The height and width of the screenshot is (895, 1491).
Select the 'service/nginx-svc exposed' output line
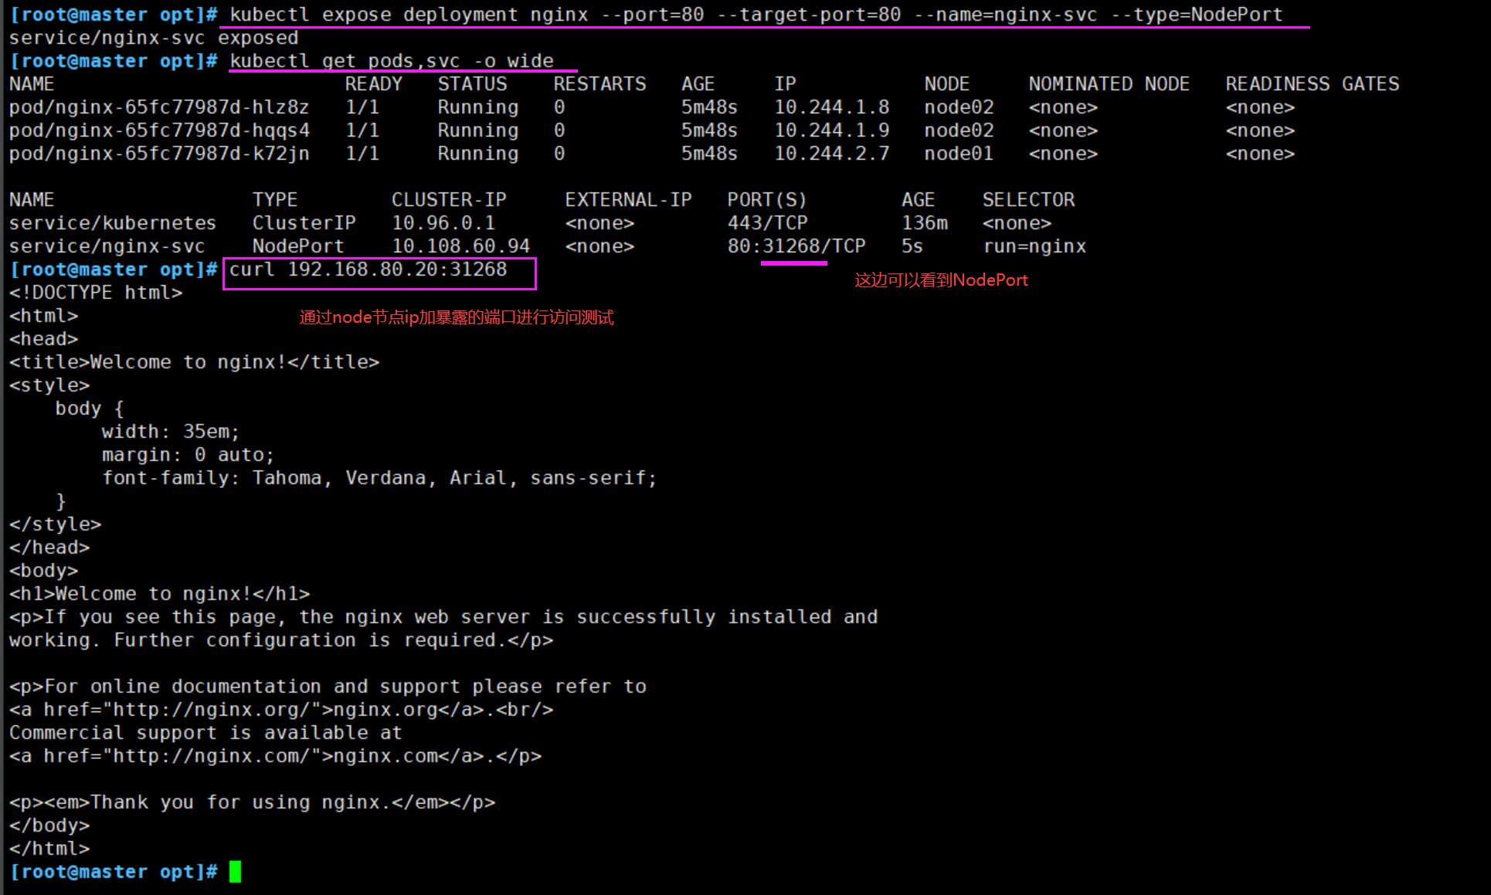[x=154, y=38]
